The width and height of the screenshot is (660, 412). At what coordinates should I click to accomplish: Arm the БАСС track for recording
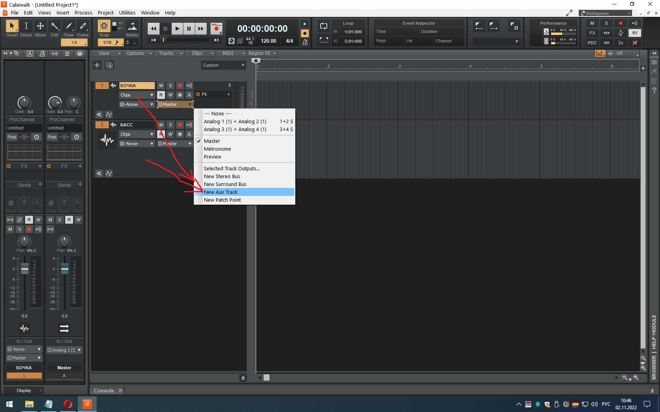pos(180,125)
